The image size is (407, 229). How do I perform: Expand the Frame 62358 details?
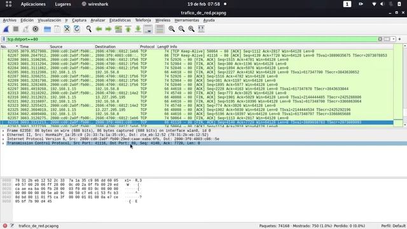pos(3,130)
